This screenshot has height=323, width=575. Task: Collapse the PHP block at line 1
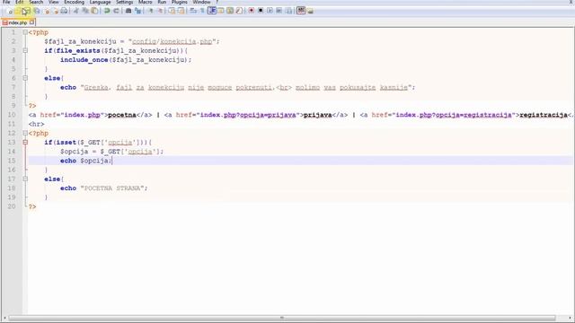coord(25,32)
